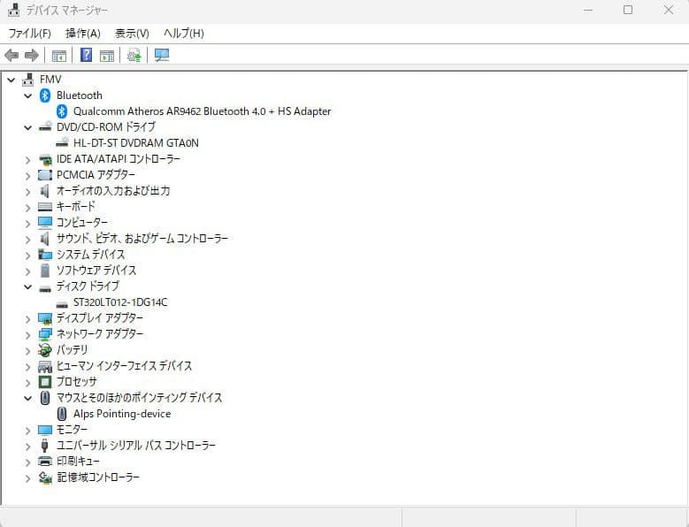Viewport: 689px width, 527px height.
Task: Expand サウンド、ビデオ、およびゲーム コントローラー
Action: 28,240
